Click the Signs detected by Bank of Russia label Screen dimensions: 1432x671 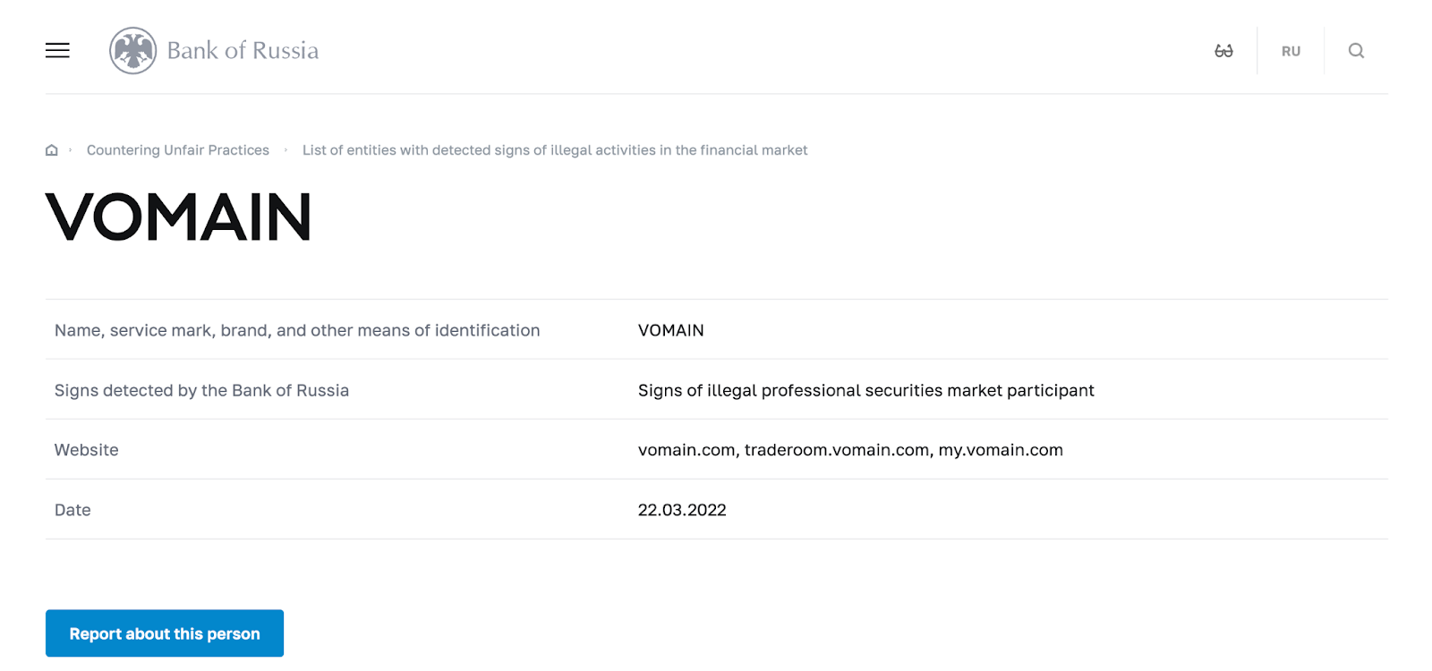point(201,390)
